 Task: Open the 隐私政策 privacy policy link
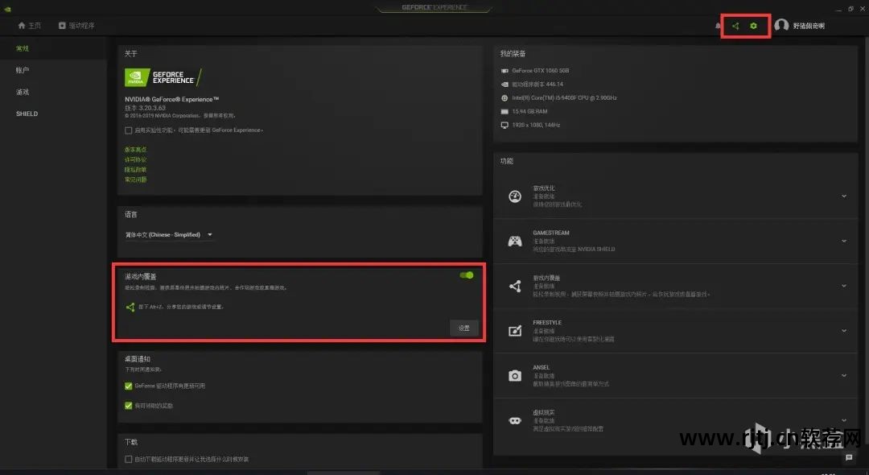136,170
